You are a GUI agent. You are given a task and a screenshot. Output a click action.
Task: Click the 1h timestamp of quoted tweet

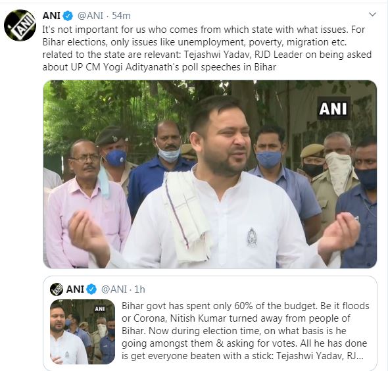139,289
